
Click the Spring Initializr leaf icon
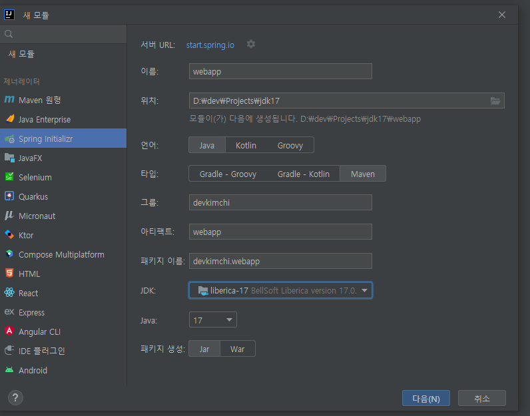(x=9, y=138)
